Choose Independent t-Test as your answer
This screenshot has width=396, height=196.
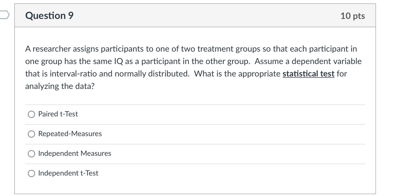(31, 173)
